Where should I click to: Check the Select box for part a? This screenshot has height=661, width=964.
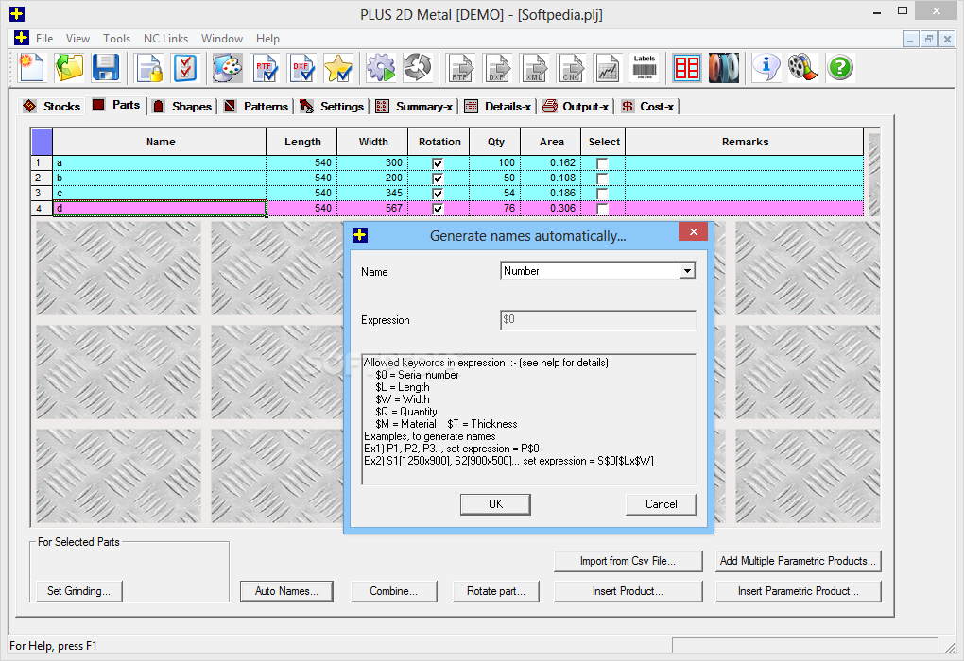[x=603, y=163]
